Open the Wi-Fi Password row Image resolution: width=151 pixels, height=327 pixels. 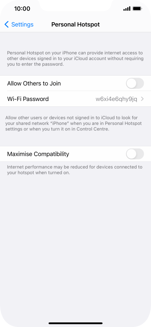click(75, 99)
